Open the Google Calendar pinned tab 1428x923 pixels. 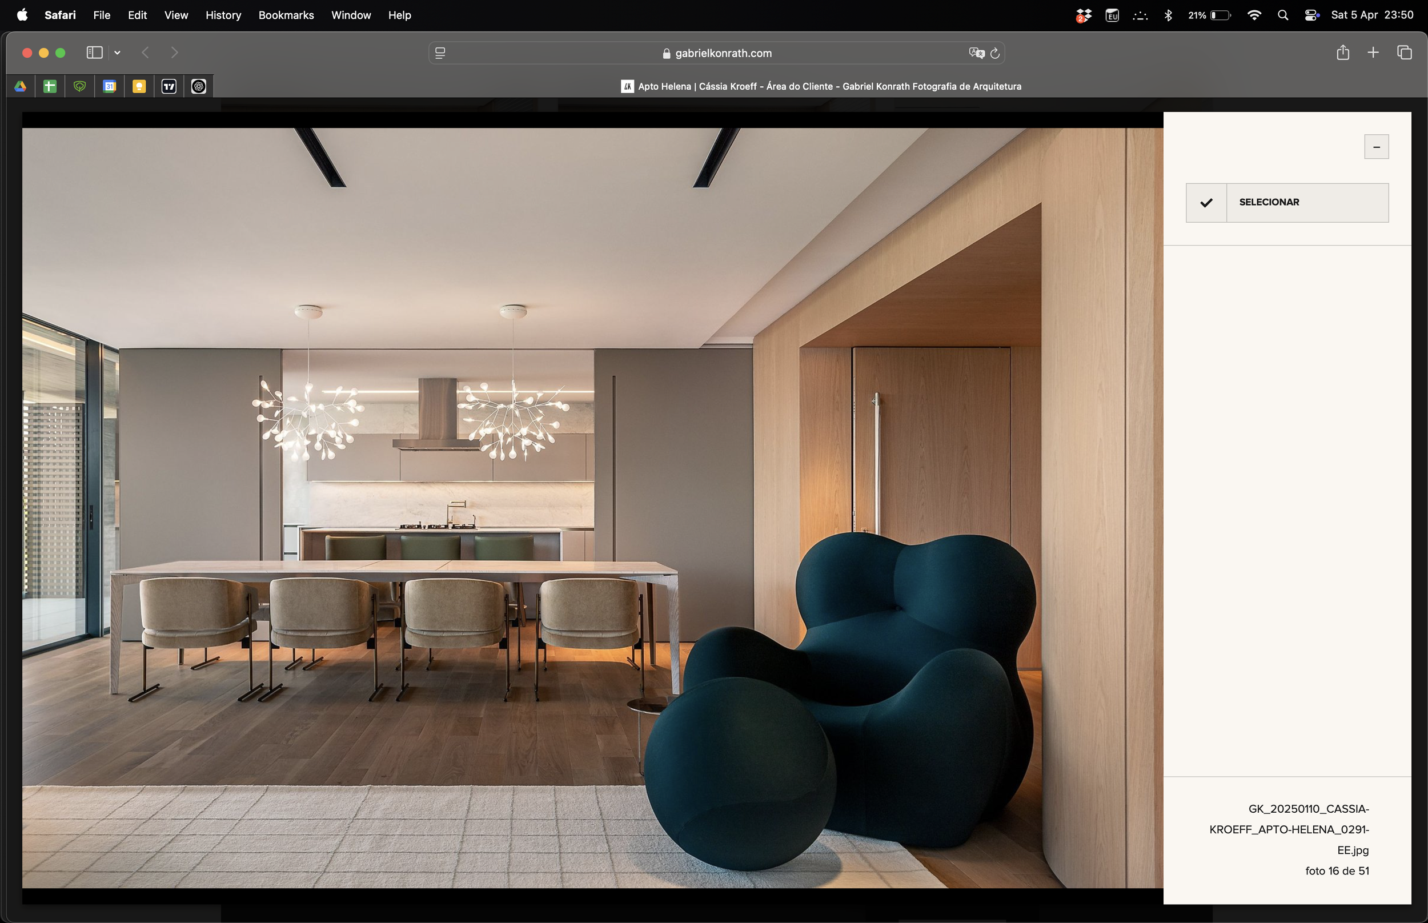(109, 86)
